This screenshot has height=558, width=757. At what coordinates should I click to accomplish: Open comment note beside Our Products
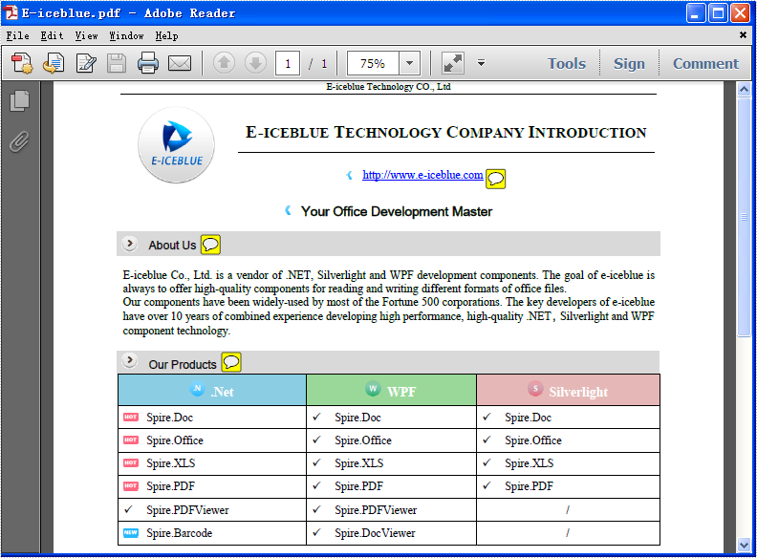click(231, 362)
